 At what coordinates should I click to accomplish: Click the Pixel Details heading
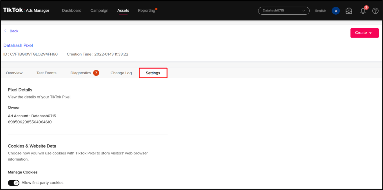pyautogui.click(x=20, y=90)
